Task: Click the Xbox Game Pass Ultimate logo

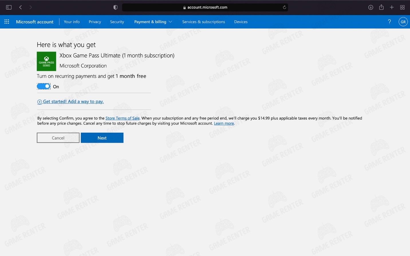Action: tap(46, 61)
